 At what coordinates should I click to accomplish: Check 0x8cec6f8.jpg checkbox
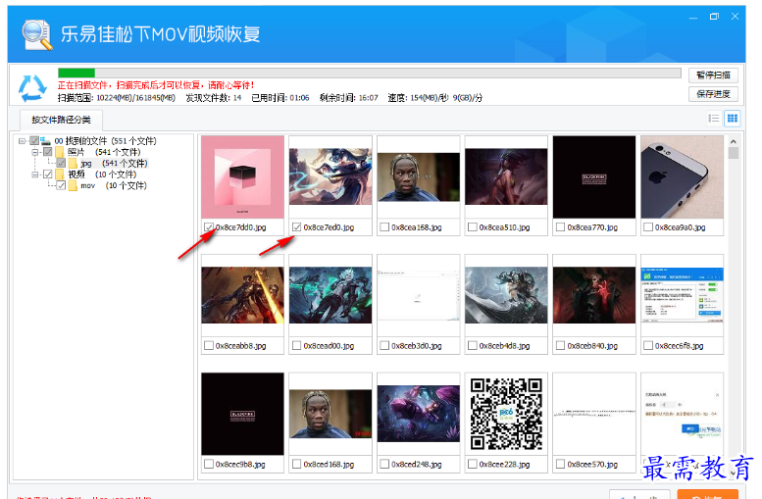pyautogui.click(x=648, y=345)
